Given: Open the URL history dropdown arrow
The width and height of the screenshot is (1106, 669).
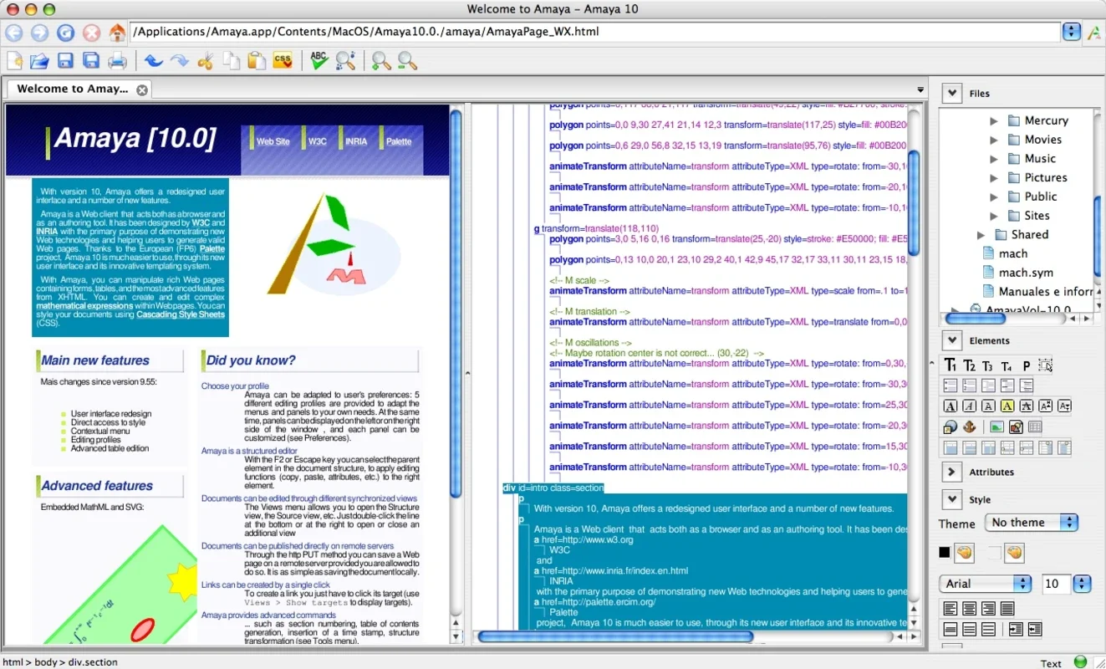Looking at the screenshot, I should click(1071, 33).
